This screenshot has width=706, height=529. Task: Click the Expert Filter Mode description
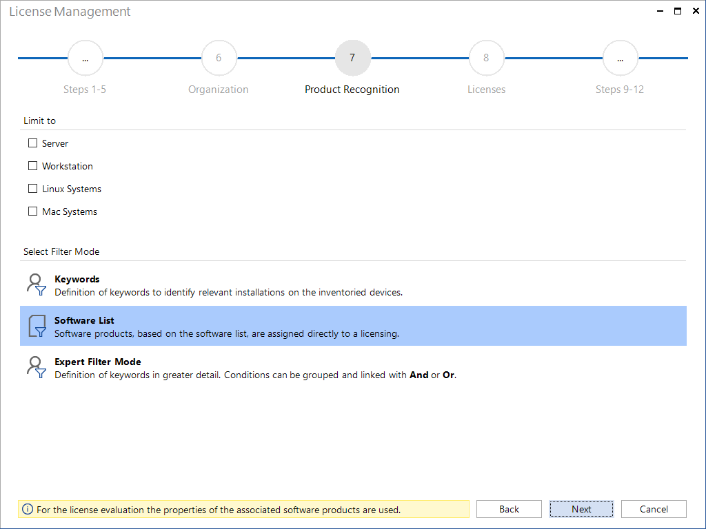tap(255, 375)
